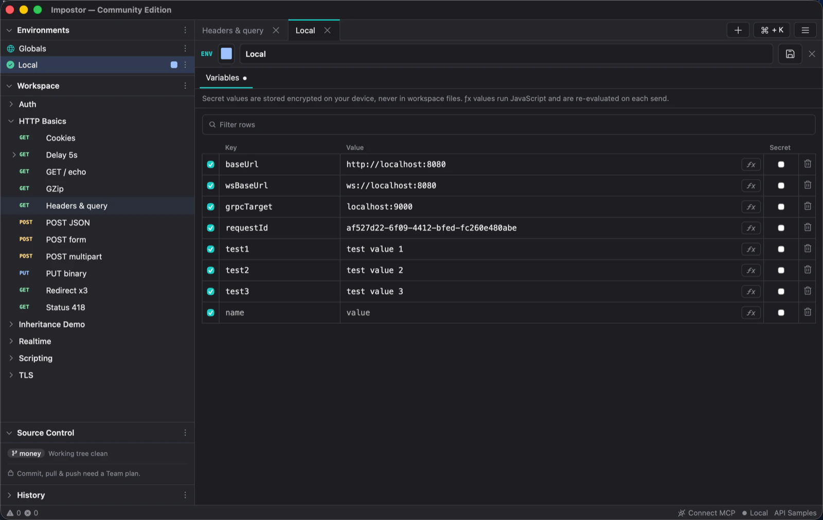Open the Status 418 request

(x=98, y=308)
